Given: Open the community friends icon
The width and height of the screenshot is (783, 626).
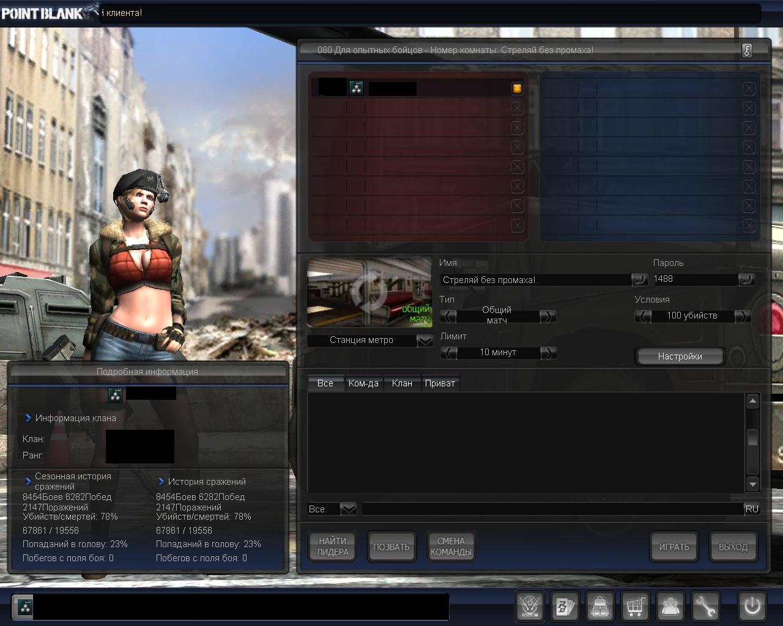Looking at the screenshot, I should point(670,606).
